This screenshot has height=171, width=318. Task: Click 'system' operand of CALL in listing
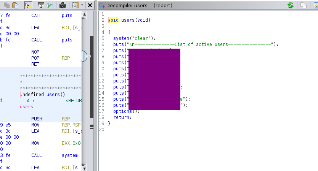[x=69, y=155]
